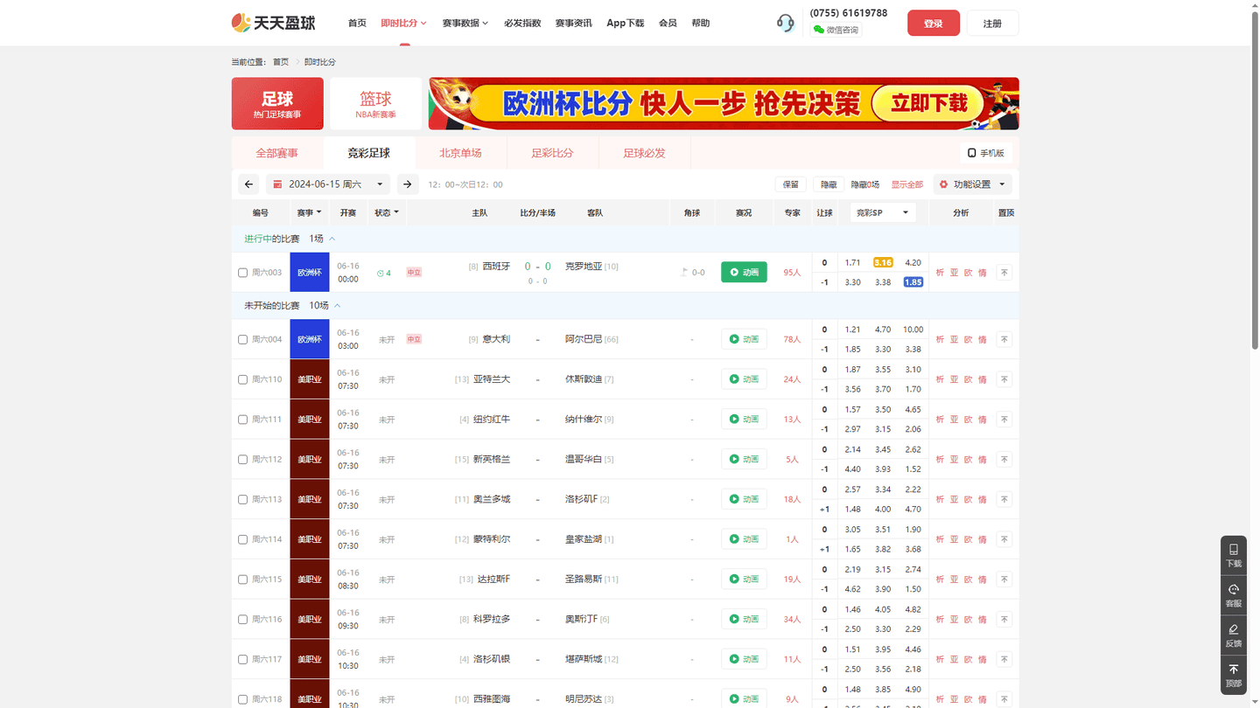Open 欧 odds for 周六110
Viewport: 1260px width, 708px height.
coord(969,379)
